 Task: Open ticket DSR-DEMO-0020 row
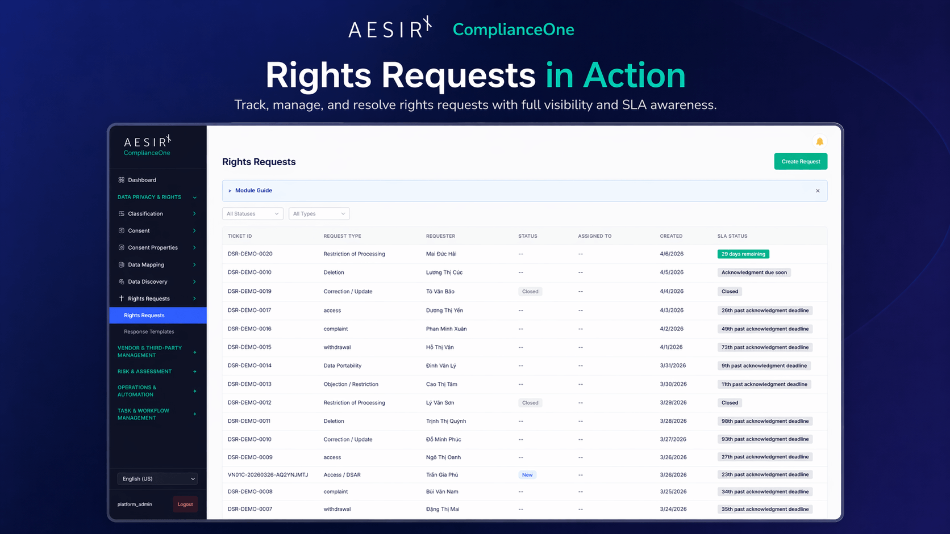[x=250, y=254]
